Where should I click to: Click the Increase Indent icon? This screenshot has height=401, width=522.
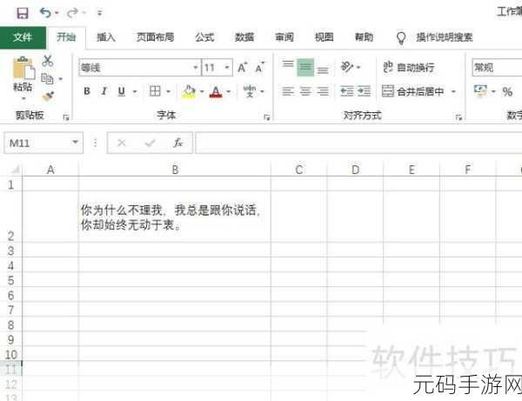364,91
